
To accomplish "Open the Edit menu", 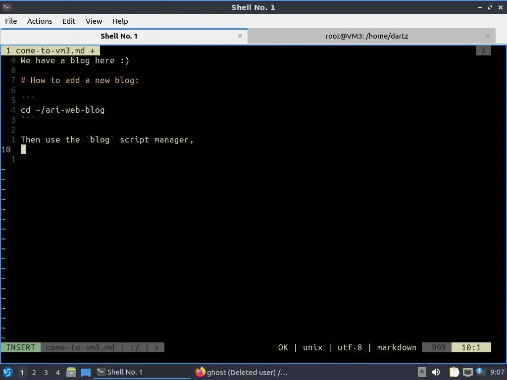I will [x=68, y=21].
